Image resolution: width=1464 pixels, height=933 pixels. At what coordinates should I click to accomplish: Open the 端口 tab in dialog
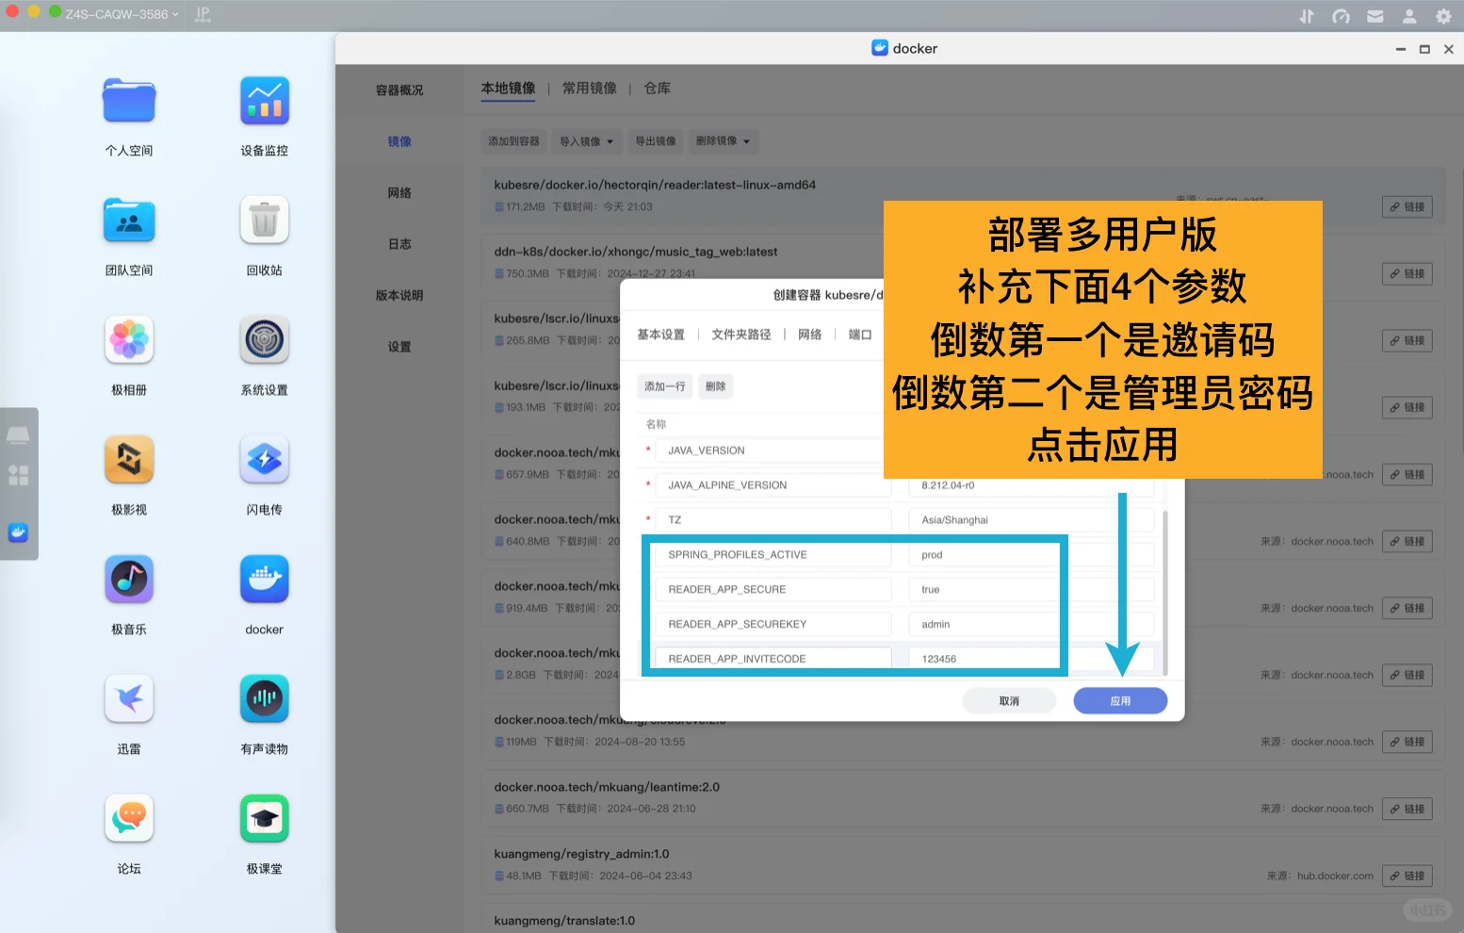pos(860,335)
